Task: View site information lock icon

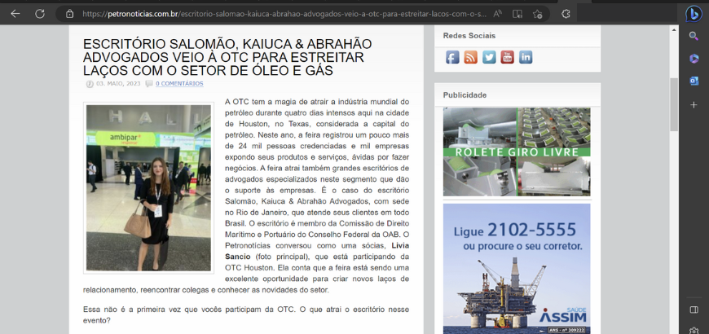Action: 69,14
